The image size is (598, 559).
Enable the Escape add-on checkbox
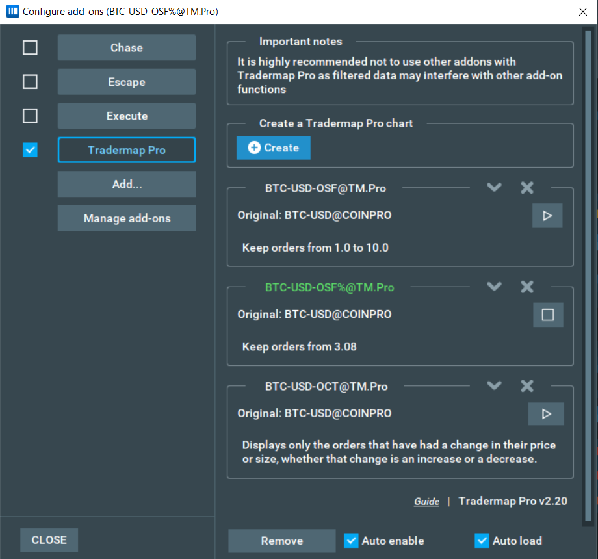pos(30,82)
